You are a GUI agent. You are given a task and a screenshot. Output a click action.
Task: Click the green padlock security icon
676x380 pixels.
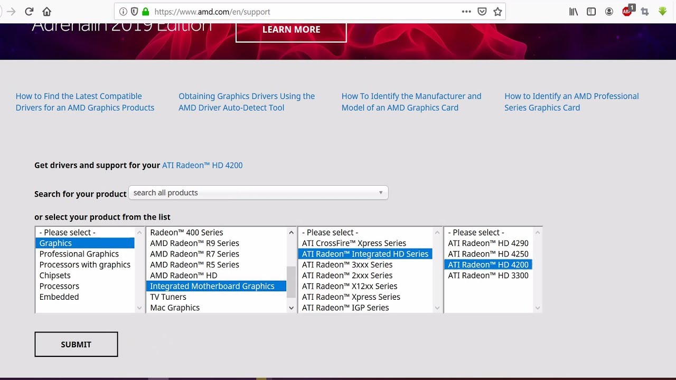click(145, 12)
